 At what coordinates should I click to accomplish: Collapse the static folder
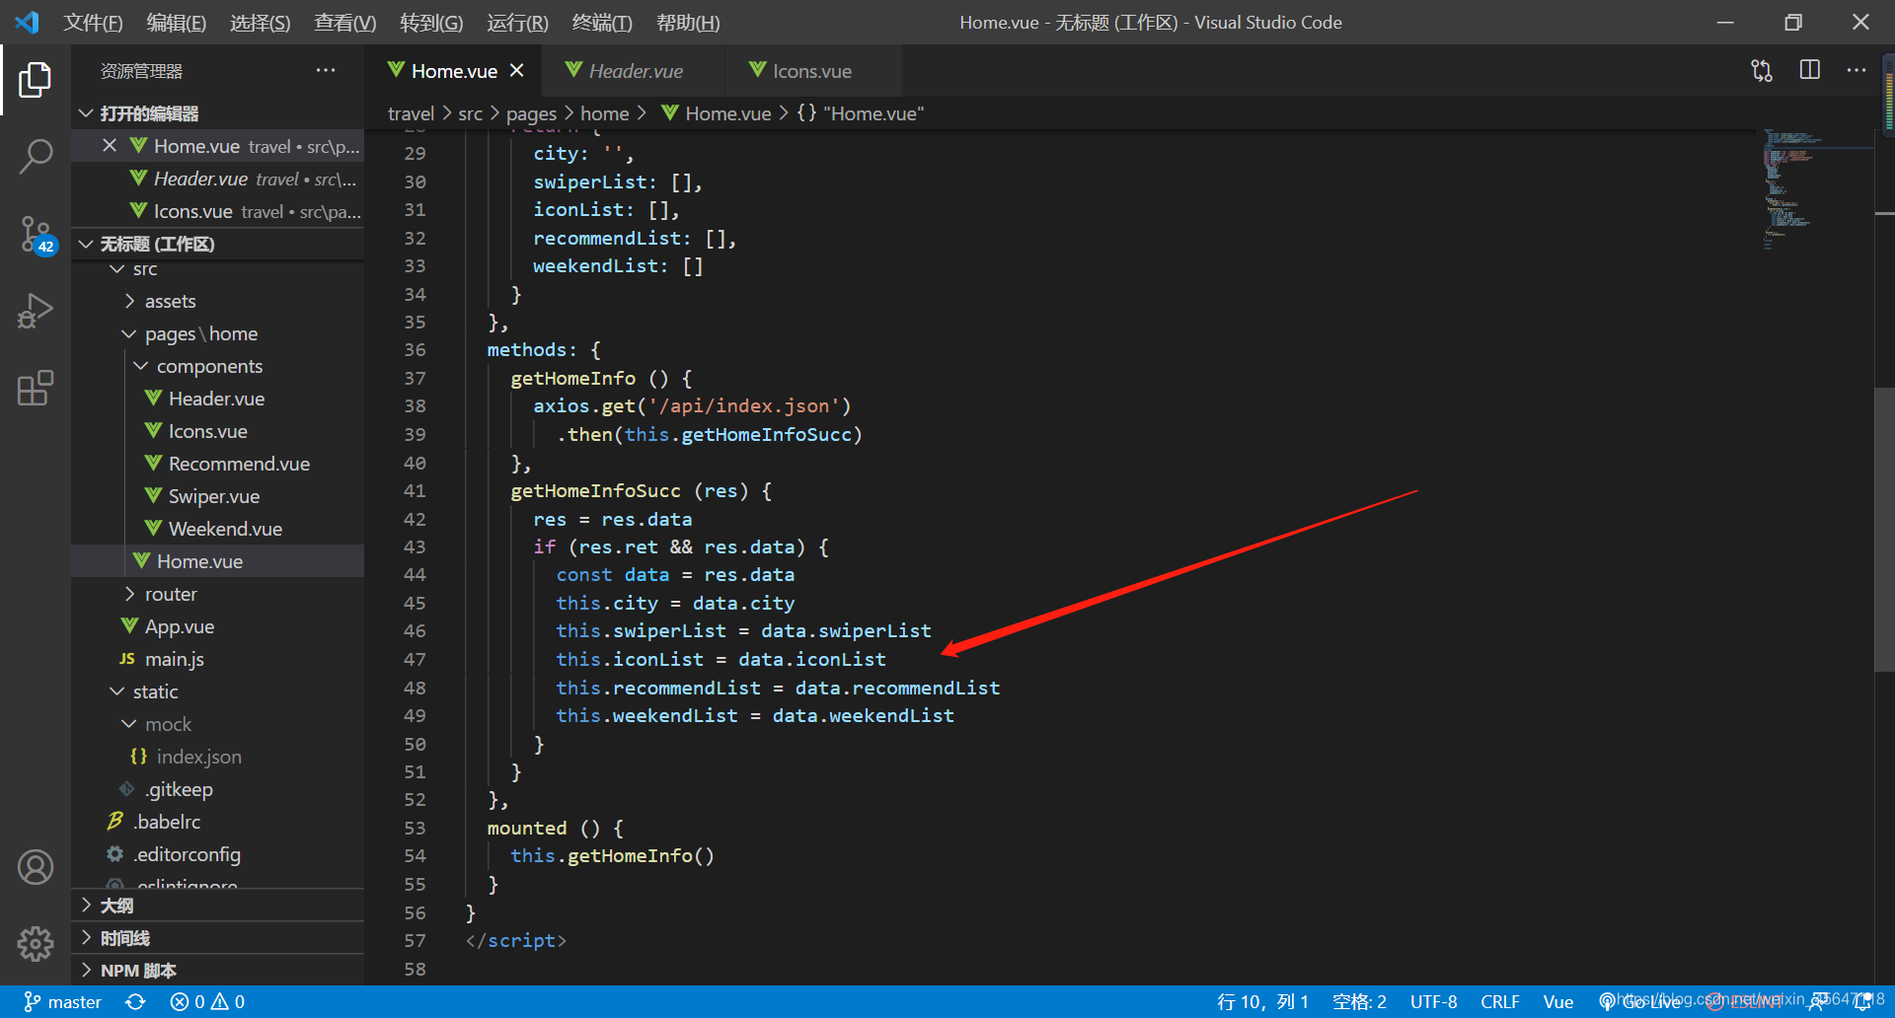point(217,691)
